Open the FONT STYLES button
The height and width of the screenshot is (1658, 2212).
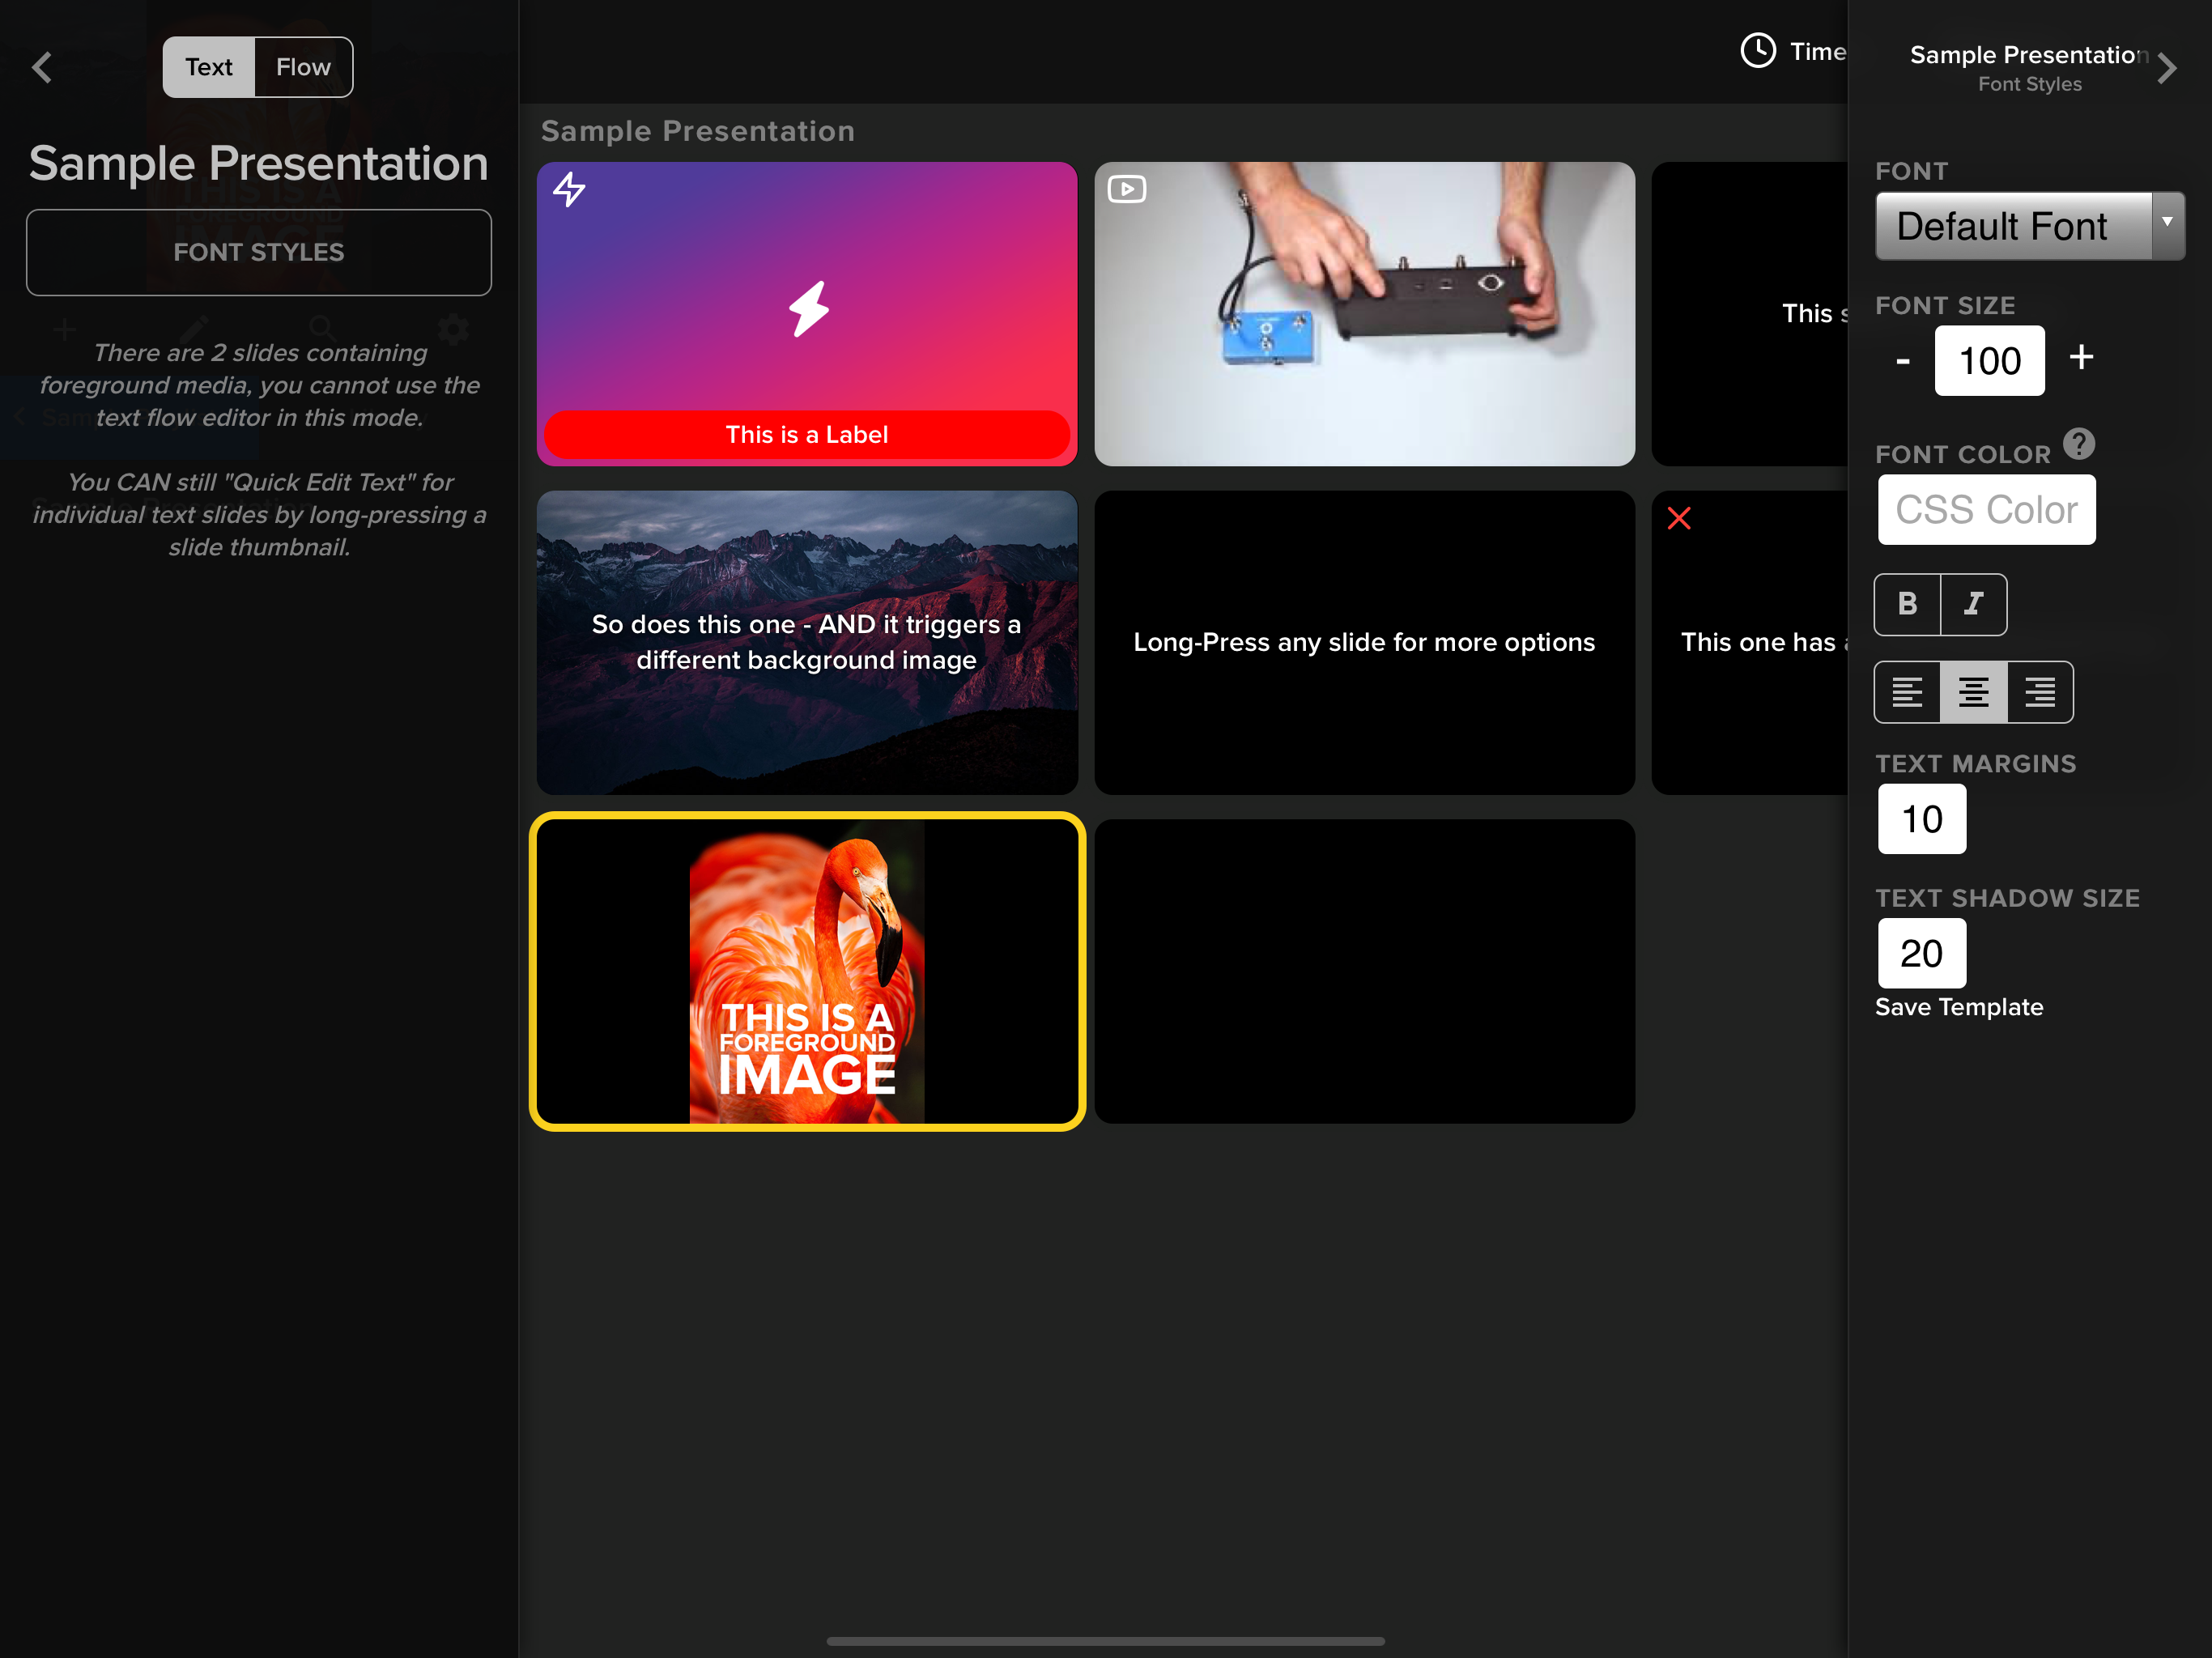259,252
